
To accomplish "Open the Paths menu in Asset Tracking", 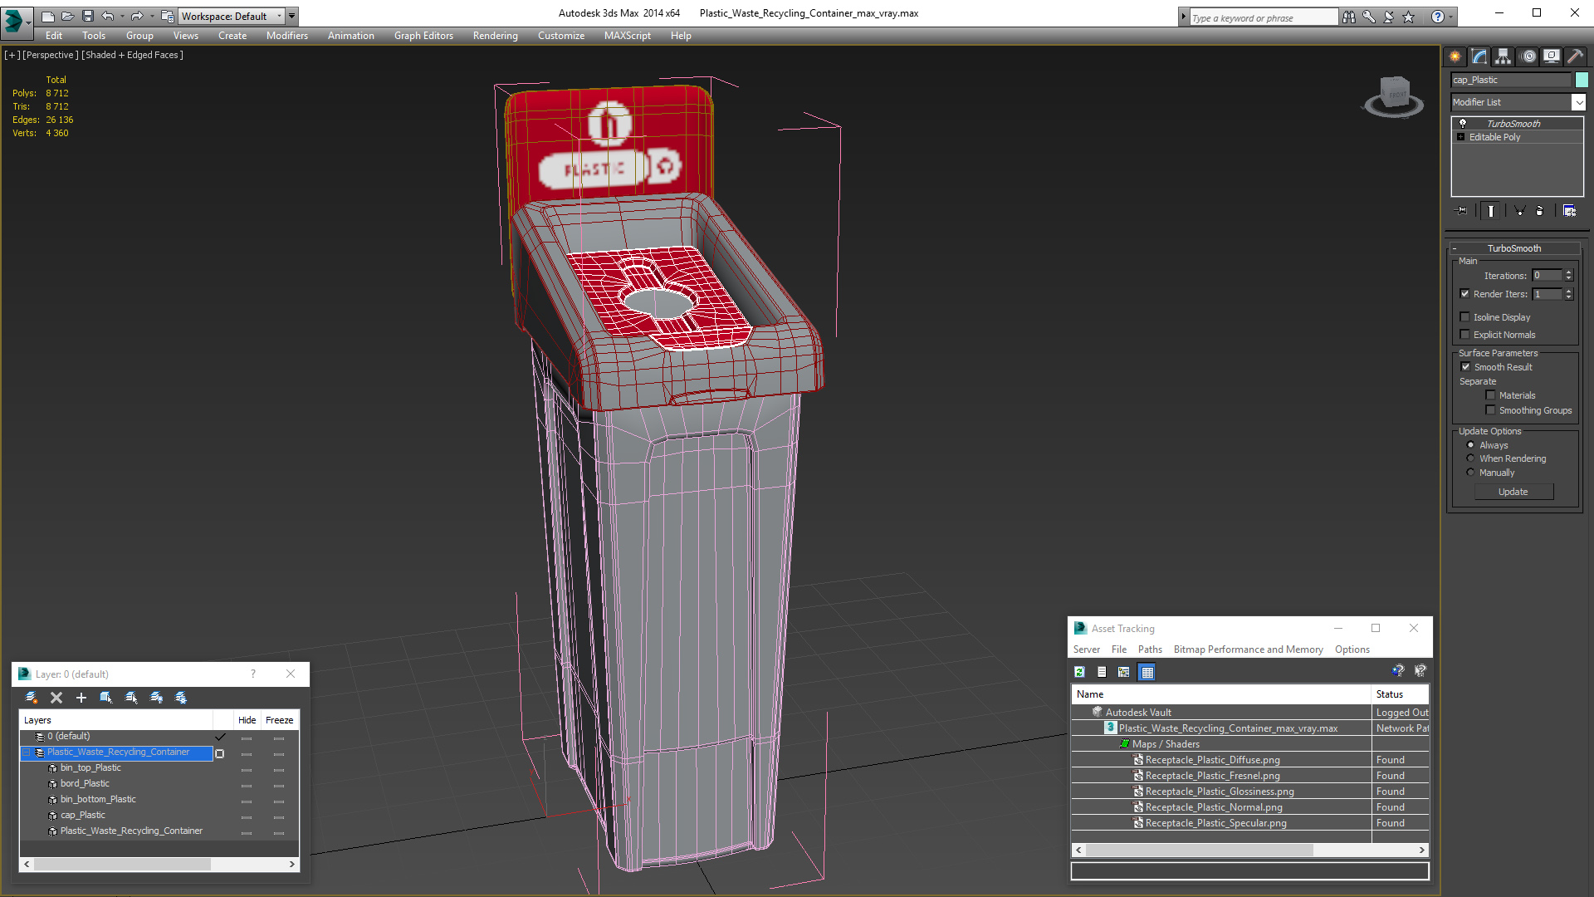I will click(1149, 649).
